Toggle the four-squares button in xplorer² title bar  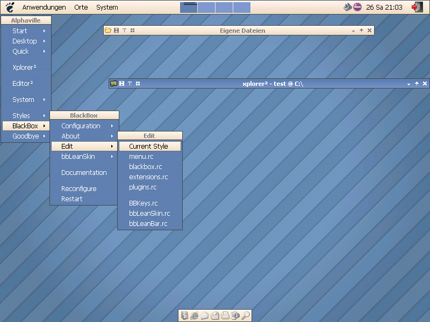[138, 84]
